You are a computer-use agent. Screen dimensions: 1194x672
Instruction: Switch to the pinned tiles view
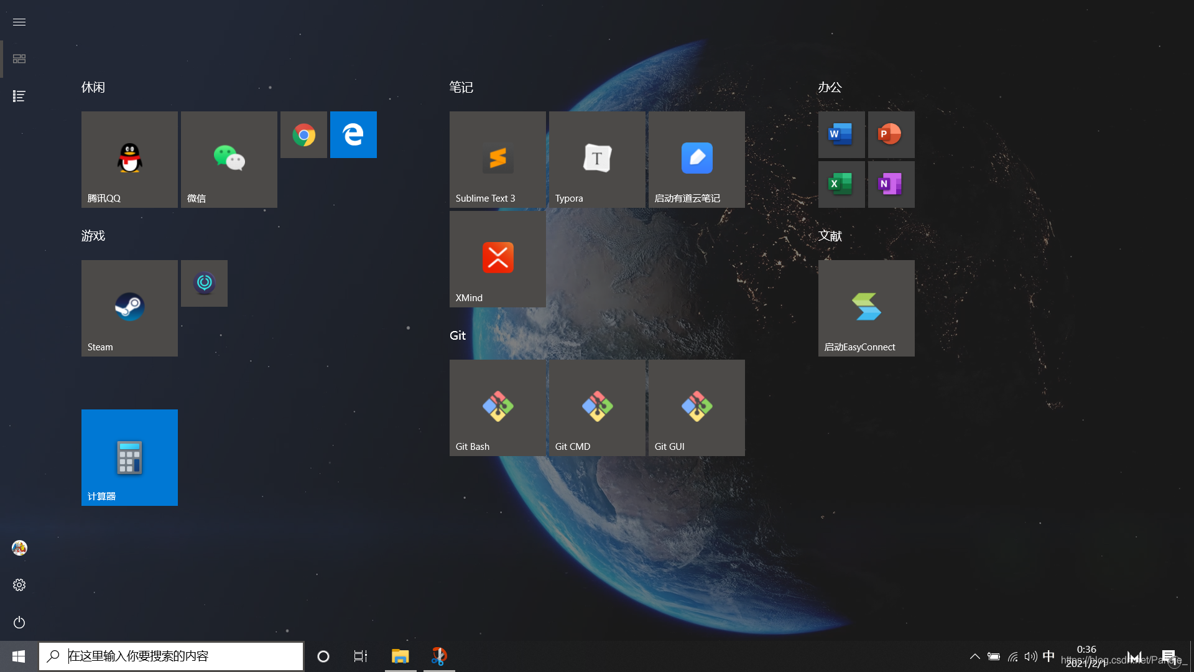[x=19, y=58]
